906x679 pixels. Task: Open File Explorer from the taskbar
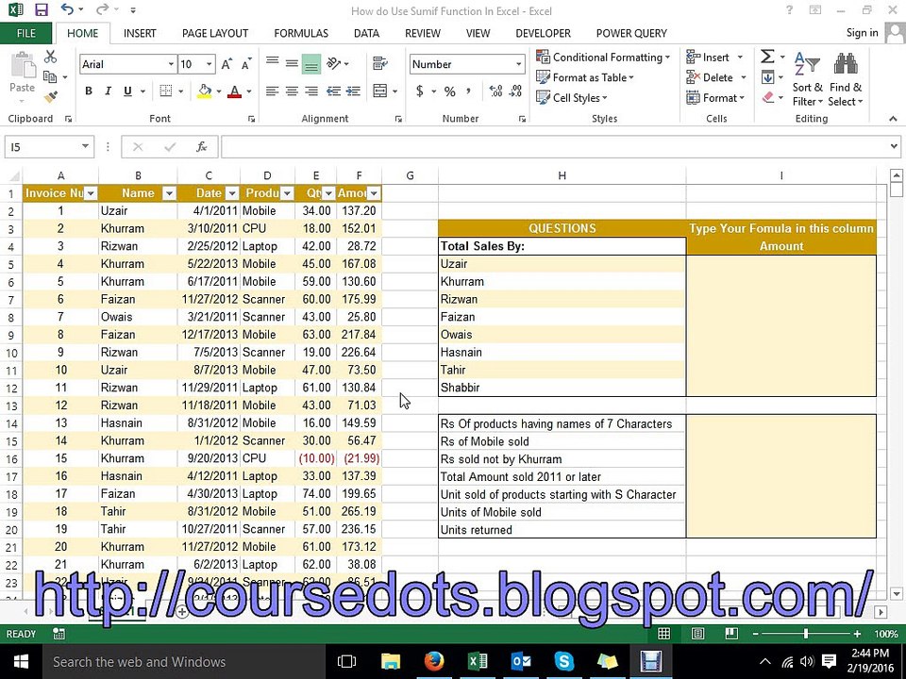pyautogui.click(x=391, y=661)
